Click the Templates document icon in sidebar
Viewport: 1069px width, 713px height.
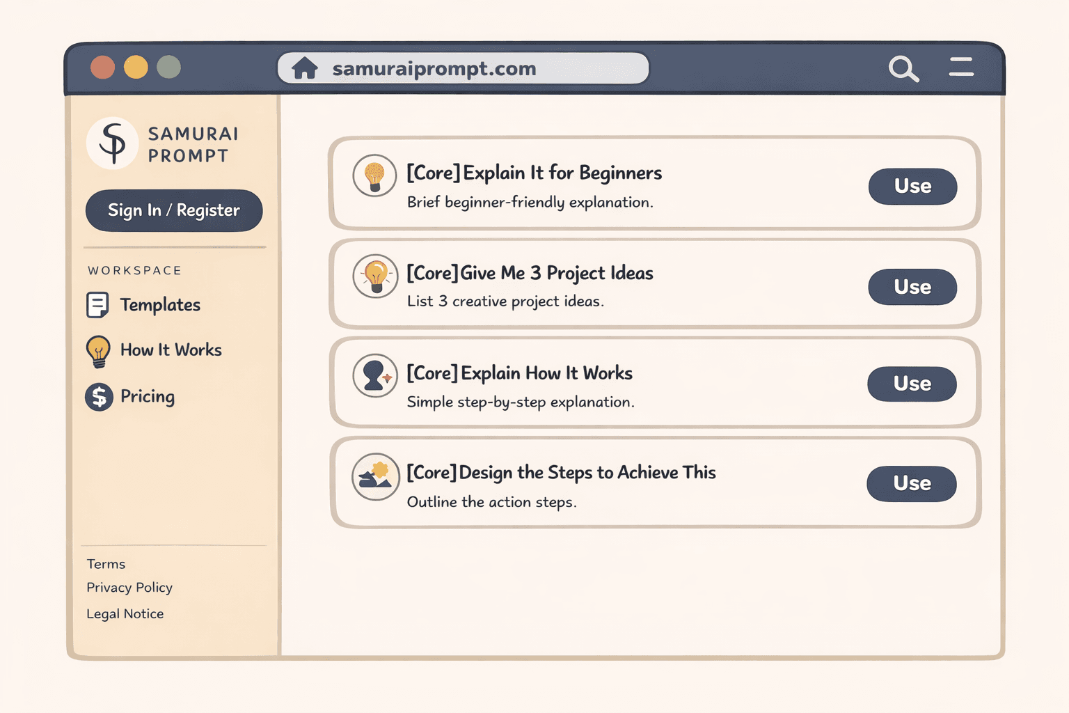(97, 305)
